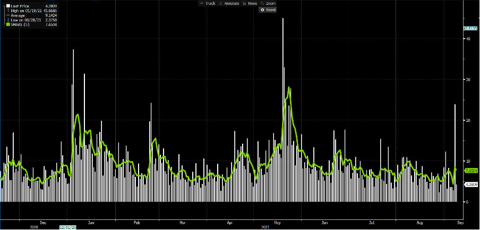Click the Feb month label
This screenshot has height=230, width=480.
[x=136, y=223]
